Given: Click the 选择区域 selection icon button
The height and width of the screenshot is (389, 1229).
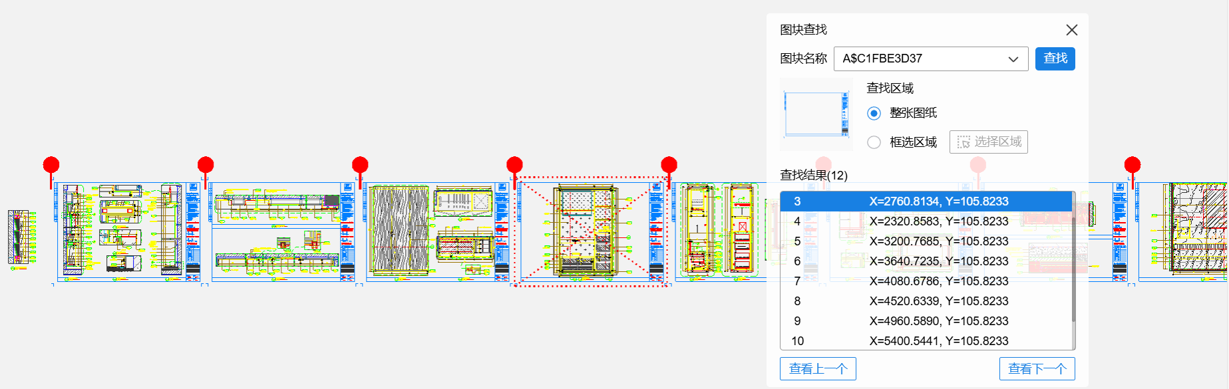Looking at the screenshot, I should pyautogui.click(x=988, y=142).
